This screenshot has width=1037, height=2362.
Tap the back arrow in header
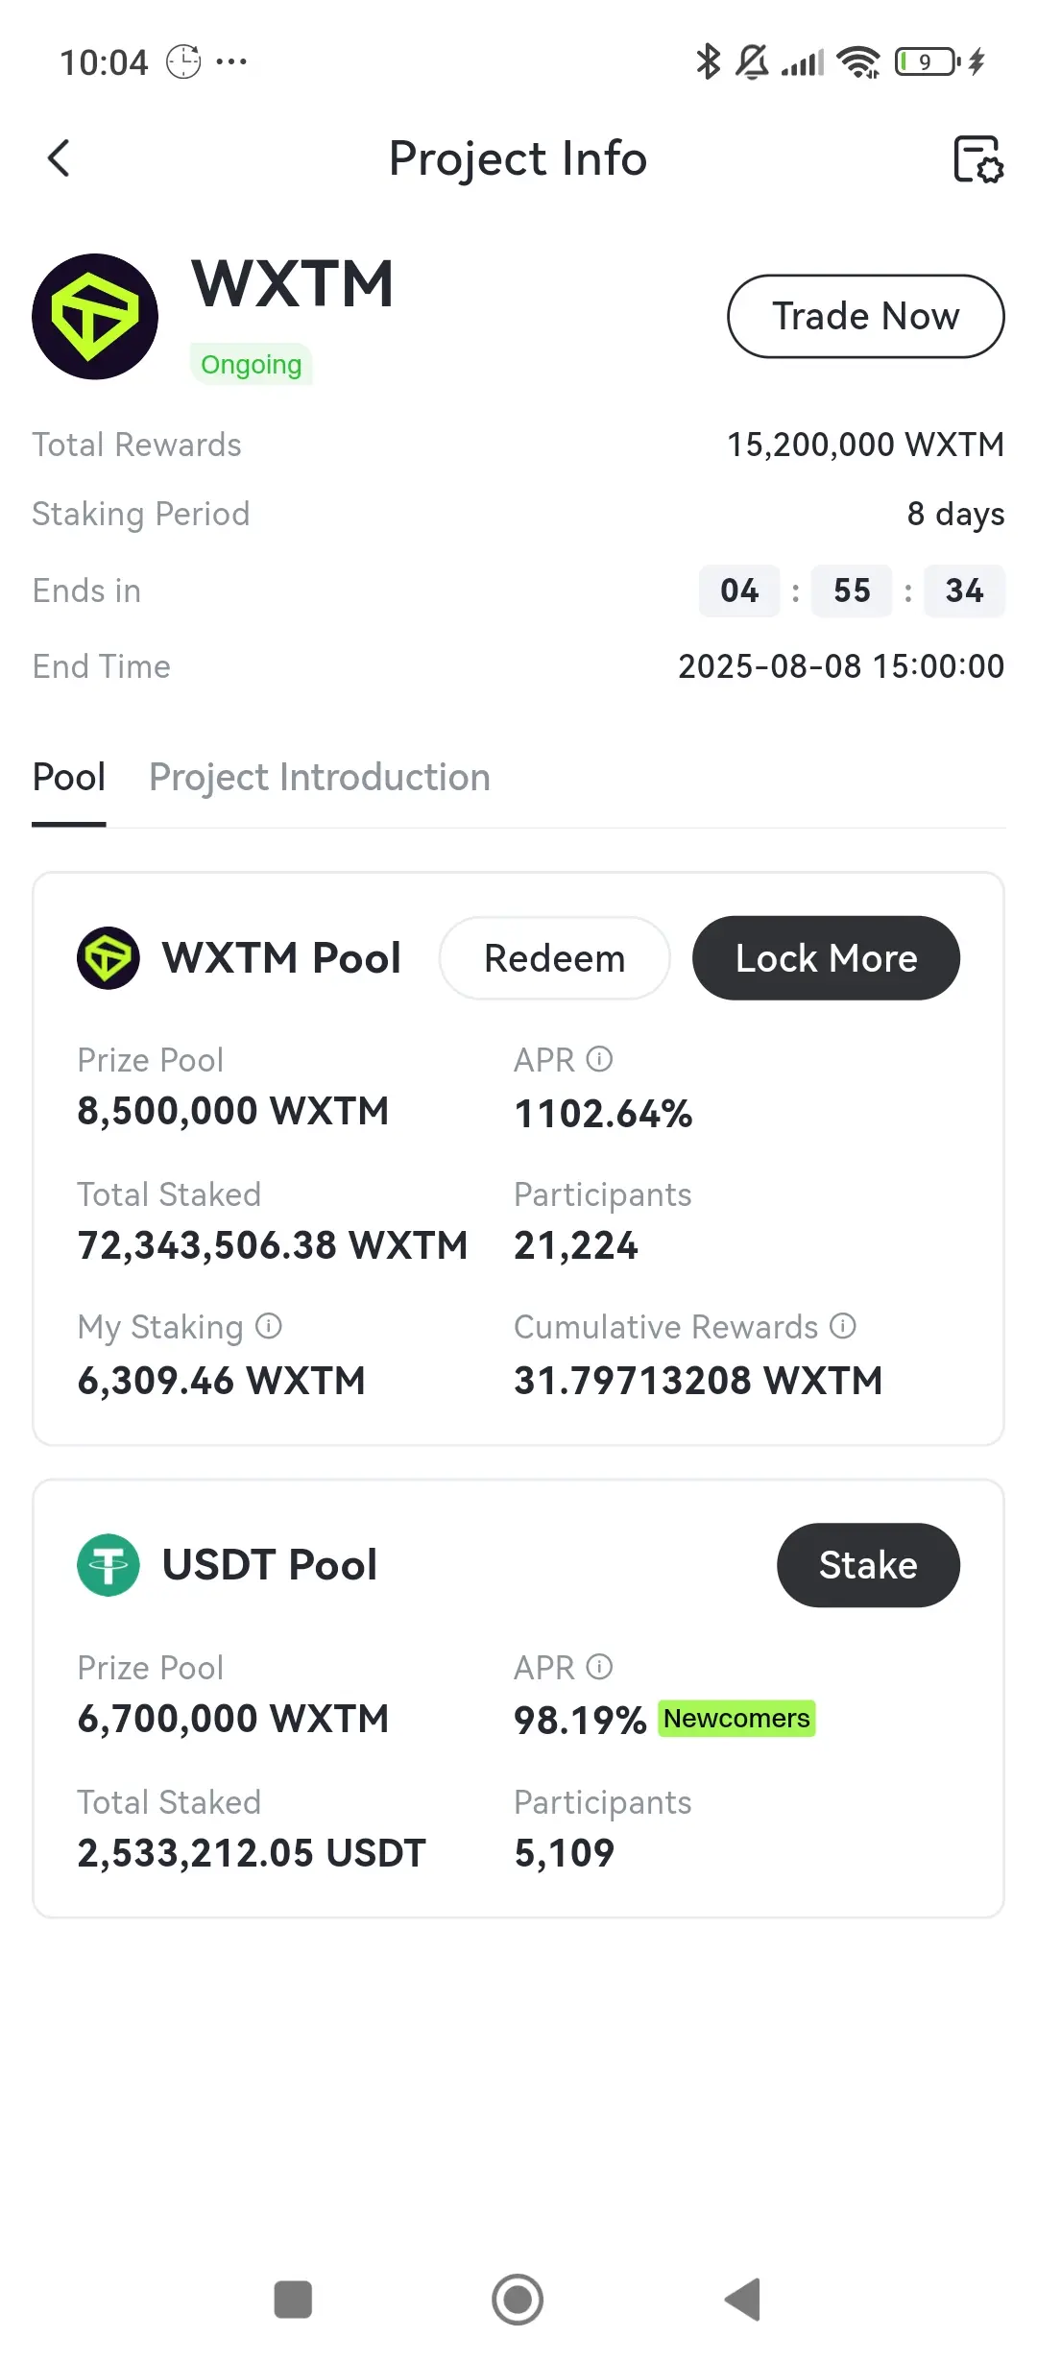click(x=59, y=158)
